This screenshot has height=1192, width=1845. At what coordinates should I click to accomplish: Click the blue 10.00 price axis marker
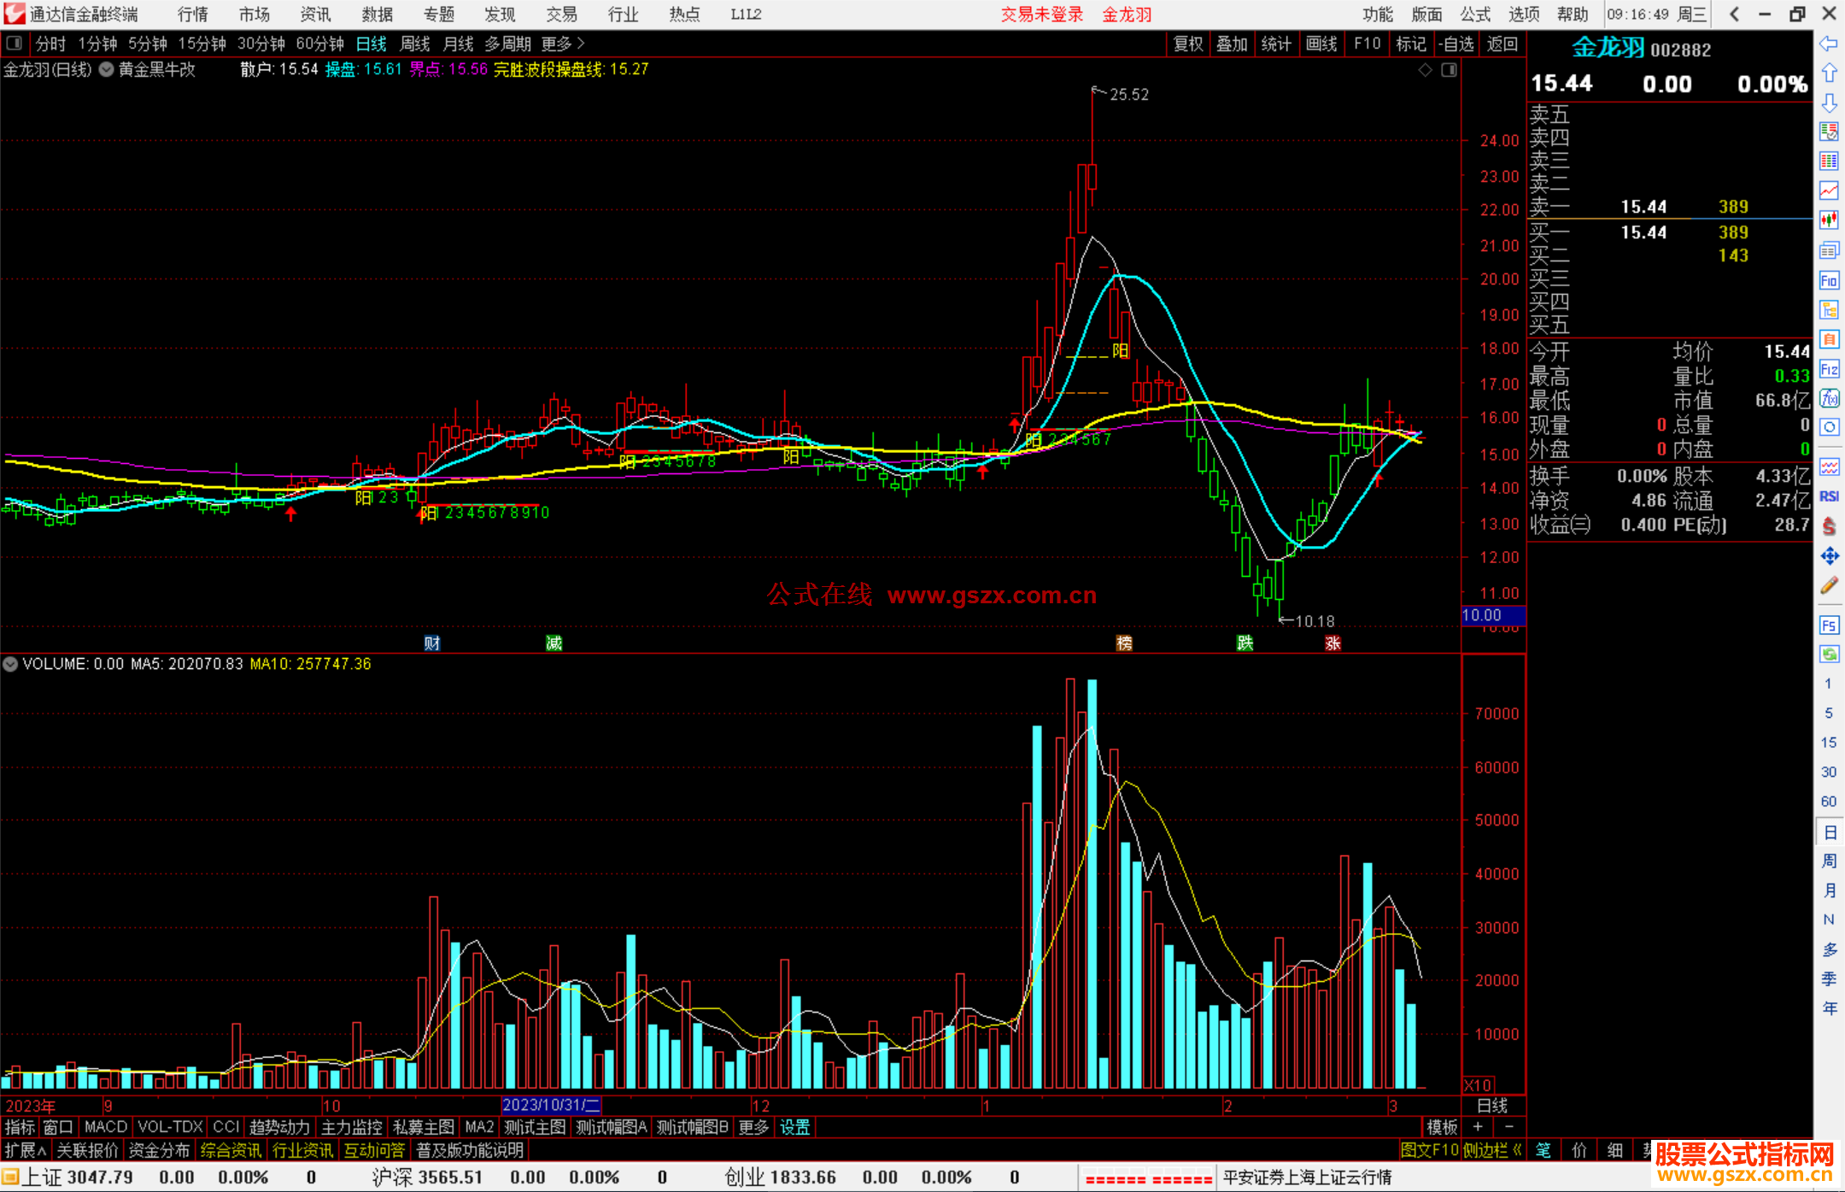coord(1492,615)
